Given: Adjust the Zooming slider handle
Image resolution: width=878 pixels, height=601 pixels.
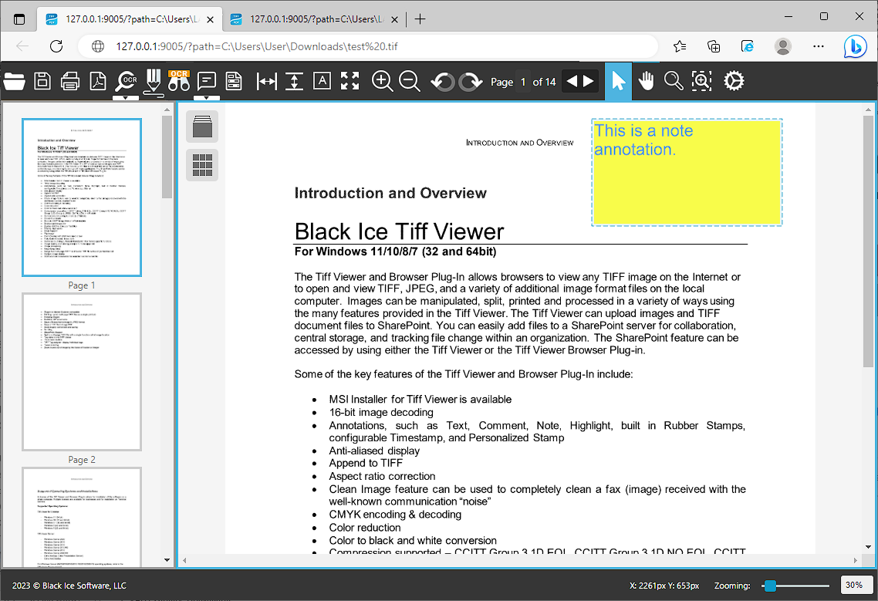Looking at the screenshot, I should click(770, 586).
